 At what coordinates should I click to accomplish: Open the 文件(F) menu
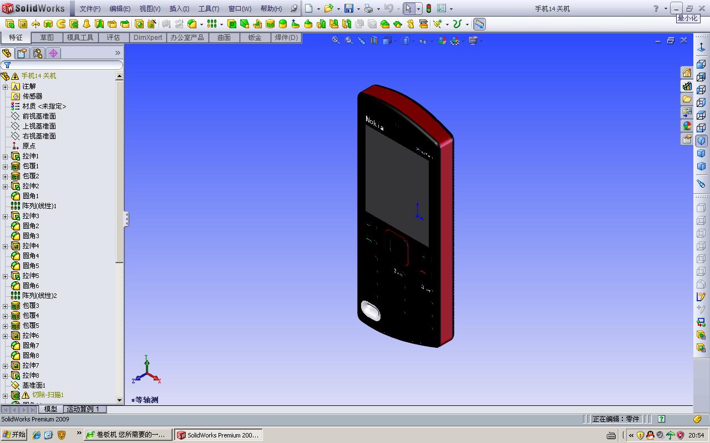coord(90,9)
